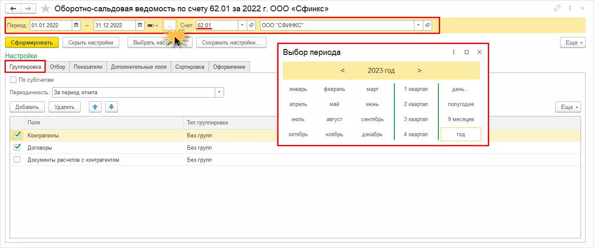
Task: Expand the Периодичность dropdown
Action: [x=219, y=92]
